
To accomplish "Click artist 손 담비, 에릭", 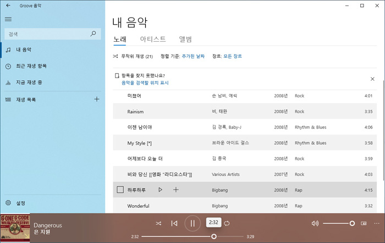I will click(224, 96).
